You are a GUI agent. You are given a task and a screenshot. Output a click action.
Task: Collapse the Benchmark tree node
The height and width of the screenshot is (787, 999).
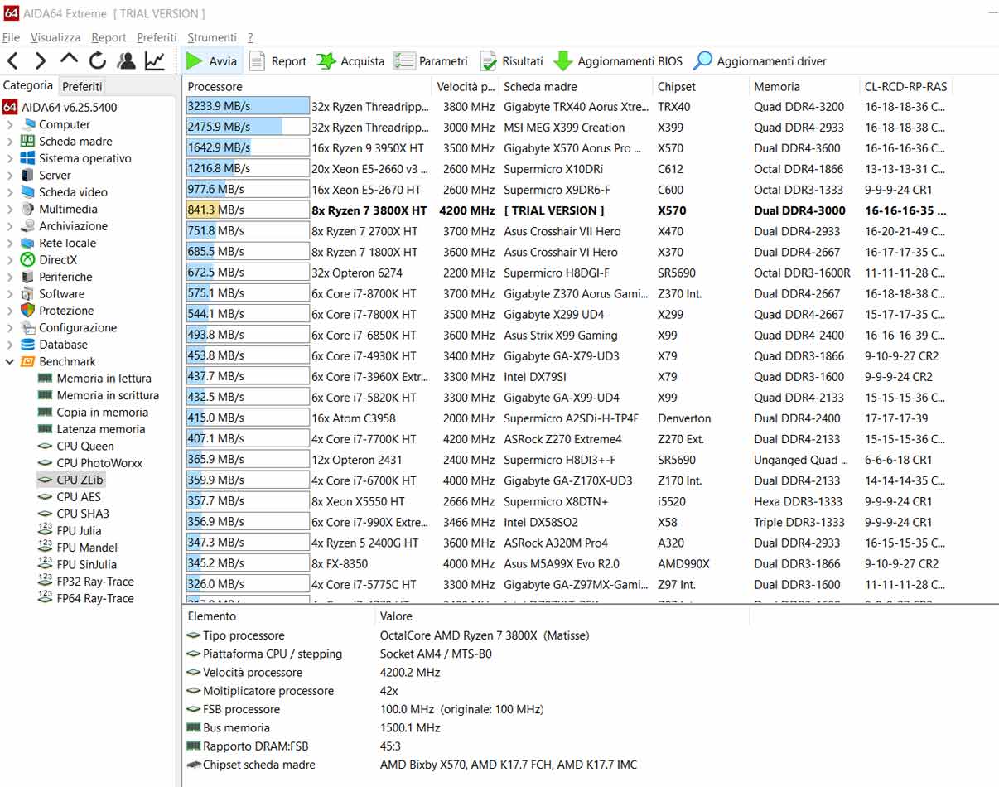10,362
